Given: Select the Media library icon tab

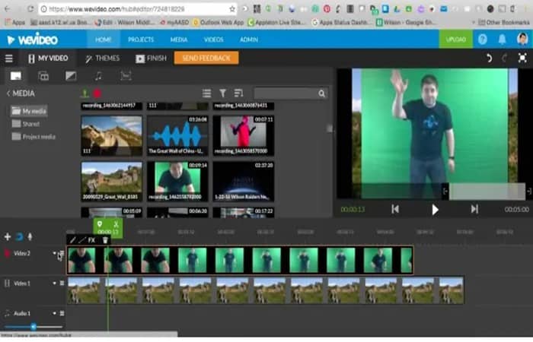Looking at the screenshot, I should (x=16, y=76).
